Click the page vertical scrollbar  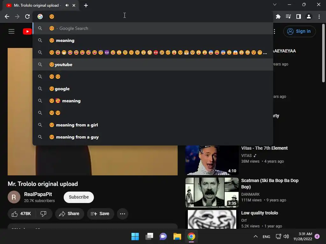click(323, 53)
